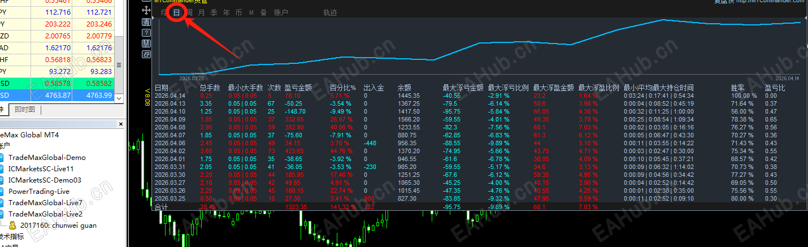Click the 2026.04.07 date row
Screen dimensions: 808x247
(x=170, y=136)
